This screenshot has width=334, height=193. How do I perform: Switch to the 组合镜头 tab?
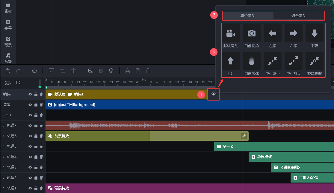pos(298,16)
